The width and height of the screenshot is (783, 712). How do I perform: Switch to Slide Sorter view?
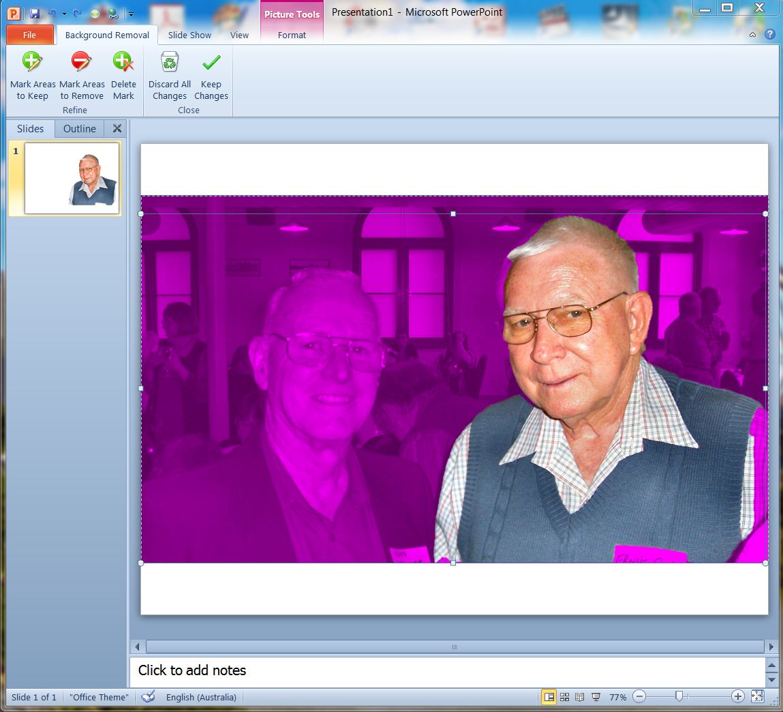[564, 697]
